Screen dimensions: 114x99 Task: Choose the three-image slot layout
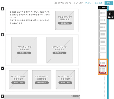pos(103,27)
